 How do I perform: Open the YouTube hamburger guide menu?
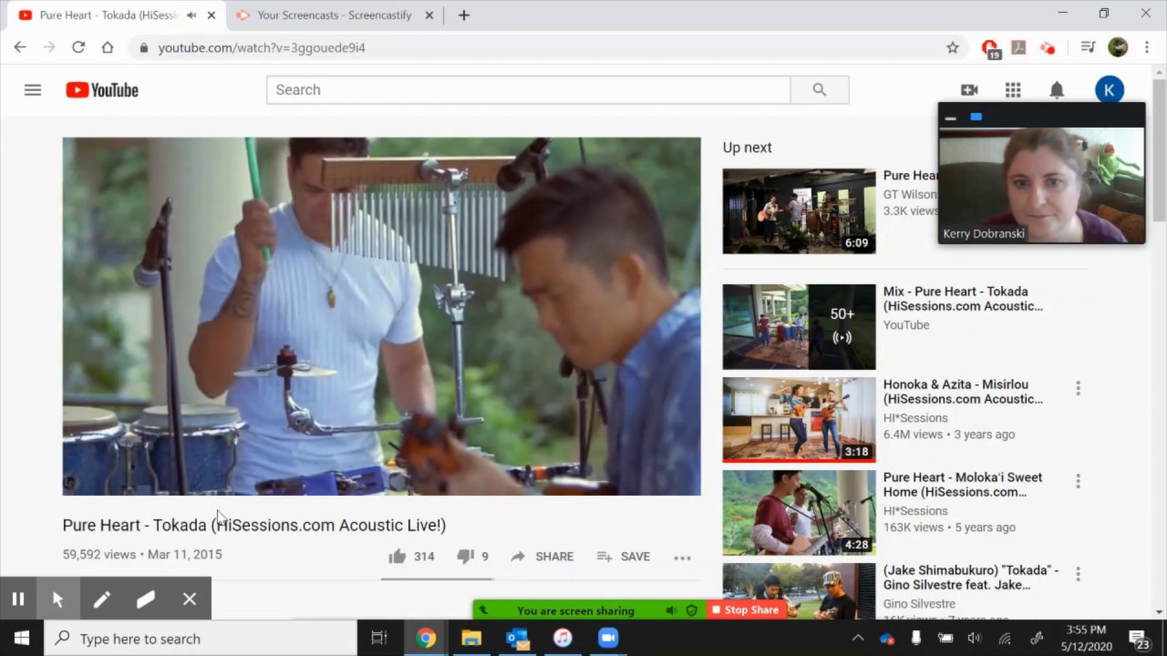pos(33,89)
